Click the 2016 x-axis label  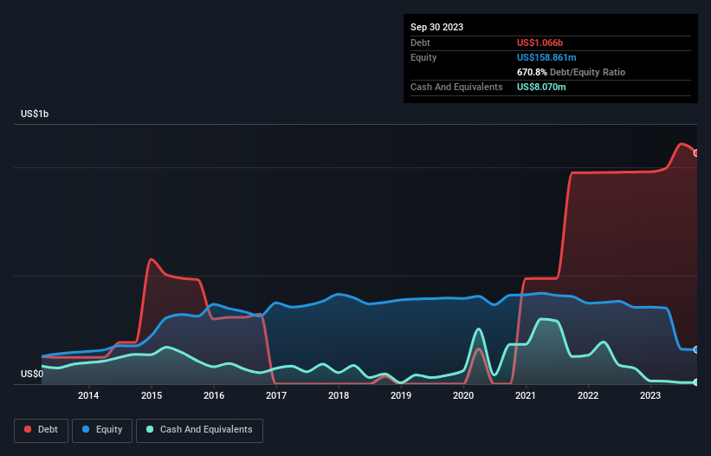coord(214,395)
